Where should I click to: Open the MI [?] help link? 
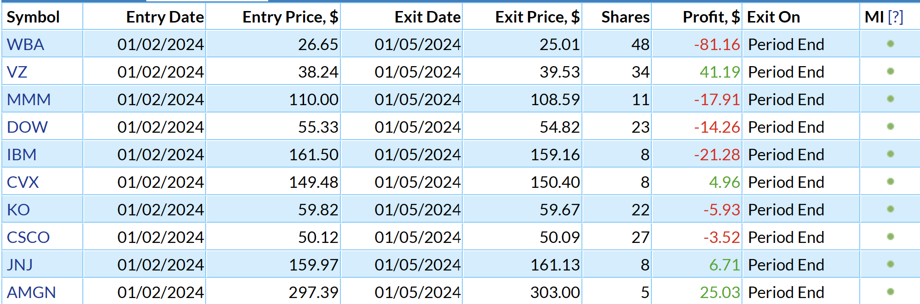tap(896, 17)
